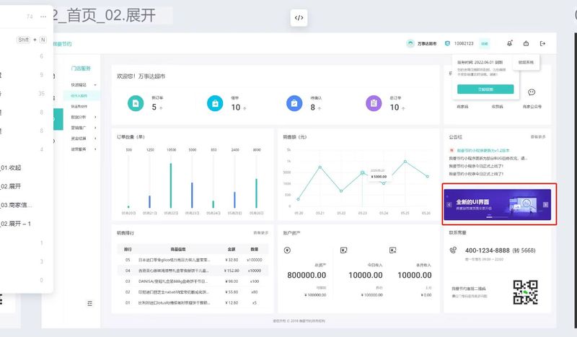Go to next banner slide arrow
The width and height of the screenshot is (577, 337).
(x=545, y=204)
